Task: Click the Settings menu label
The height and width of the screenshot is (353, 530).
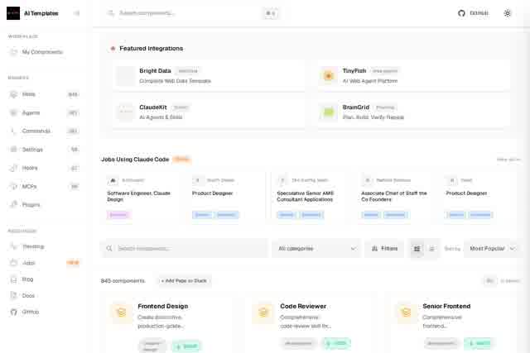Action: pos(32,150)
